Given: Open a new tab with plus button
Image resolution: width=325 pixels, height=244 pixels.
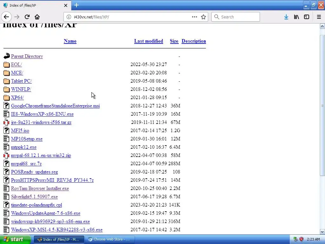Looking at the screenshot, I should point(76,5).
